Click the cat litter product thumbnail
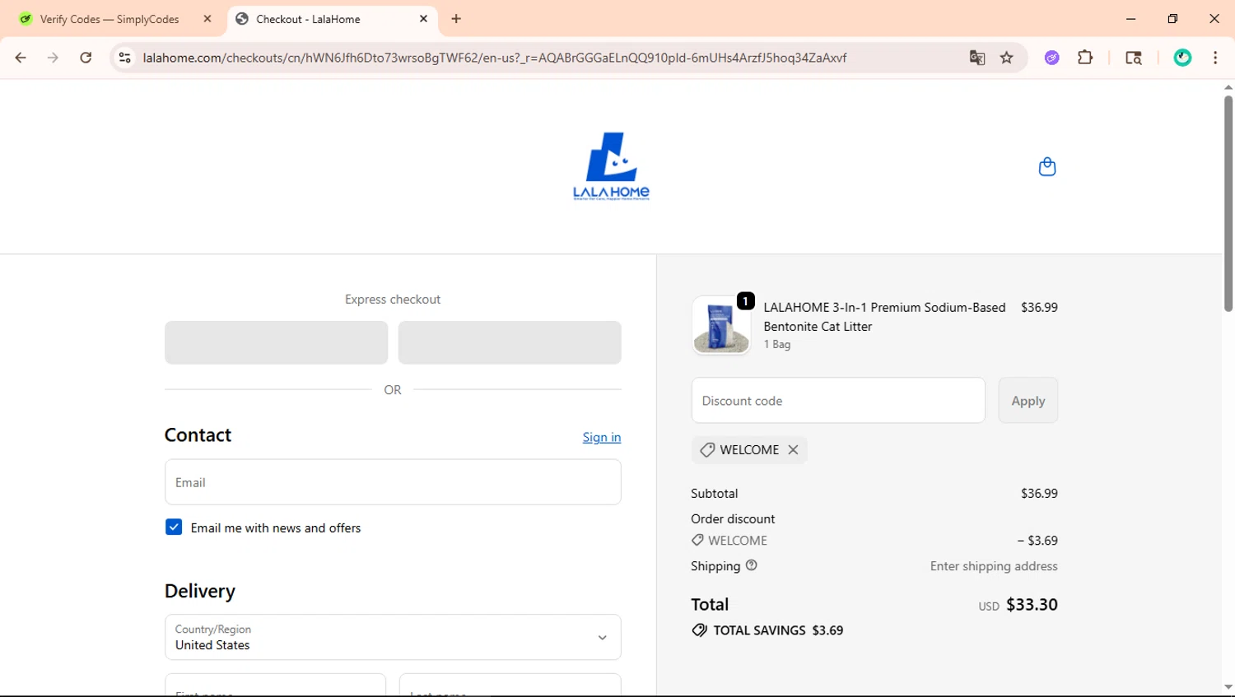Viewport: 1235px width, 697px height. point(721,326)
